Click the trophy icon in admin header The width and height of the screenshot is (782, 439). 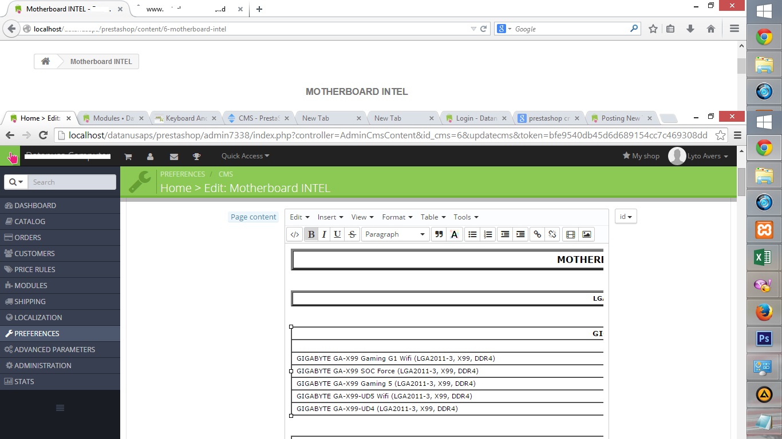(196, 157)
